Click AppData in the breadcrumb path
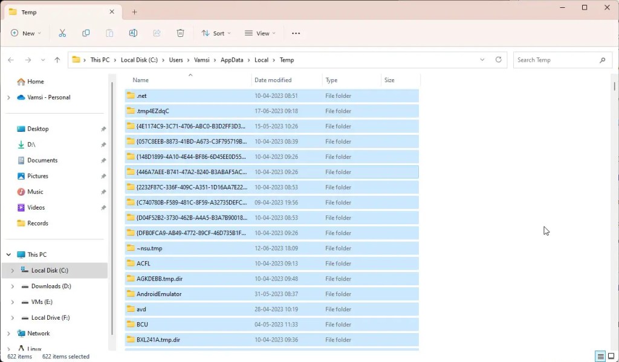Viewport: 619px width, 362px height. 232,60
